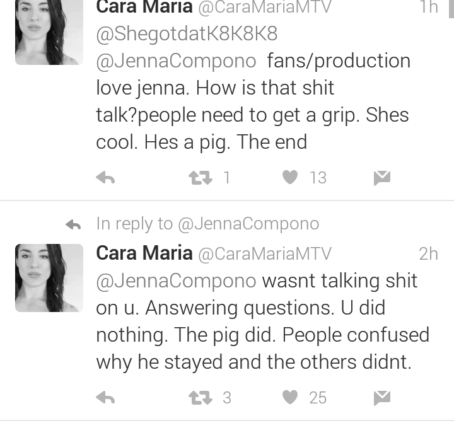
Task: Open 'In reply to @JennaCompono' link
Action: [x=207, y=224]
